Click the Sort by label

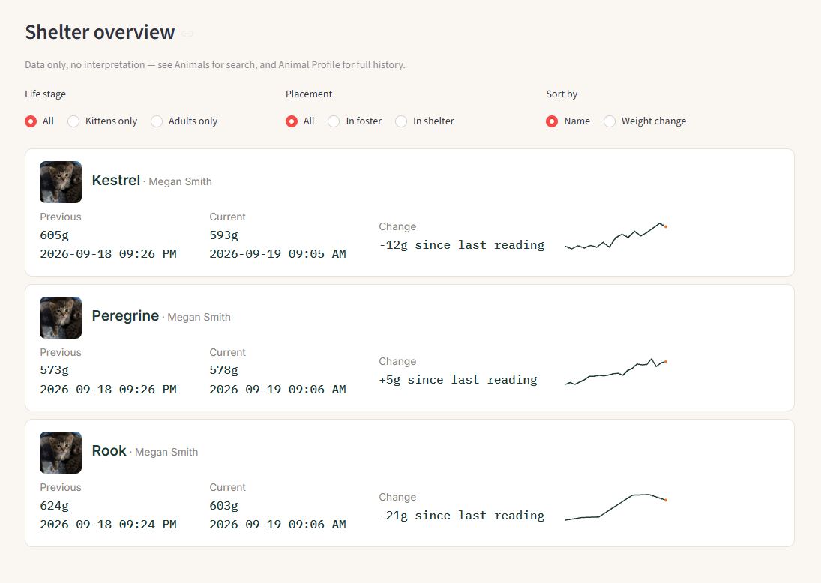[562, 94]
